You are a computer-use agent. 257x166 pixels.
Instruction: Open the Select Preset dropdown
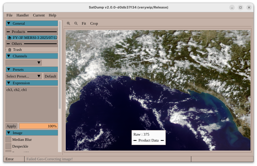click(x=23, y=76)
